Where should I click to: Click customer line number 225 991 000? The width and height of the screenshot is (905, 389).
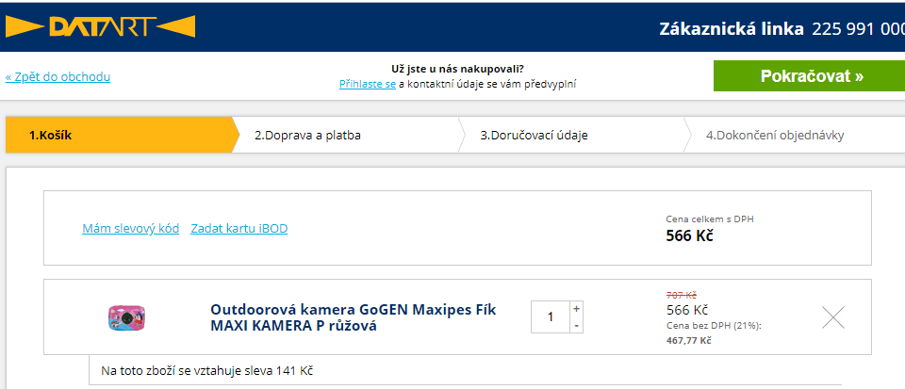(x=858, y=29)
